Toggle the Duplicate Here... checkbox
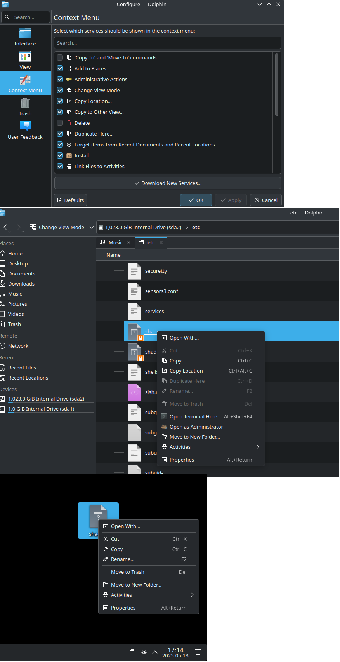 tap(60, 134)
